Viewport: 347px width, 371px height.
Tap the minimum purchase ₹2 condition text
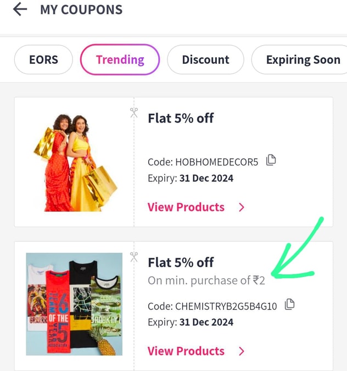pos(206,280)
